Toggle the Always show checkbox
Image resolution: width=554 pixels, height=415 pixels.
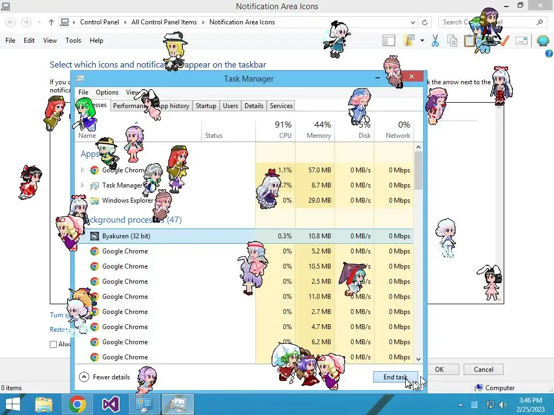click(x=54, y=344)
